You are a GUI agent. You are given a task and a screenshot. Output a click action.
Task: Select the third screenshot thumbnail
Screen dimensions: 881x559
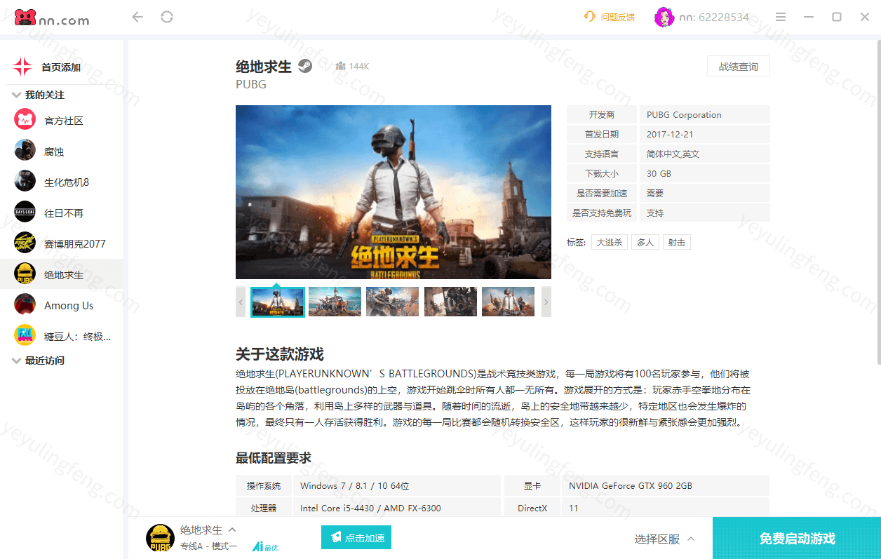tap(393, 302)
